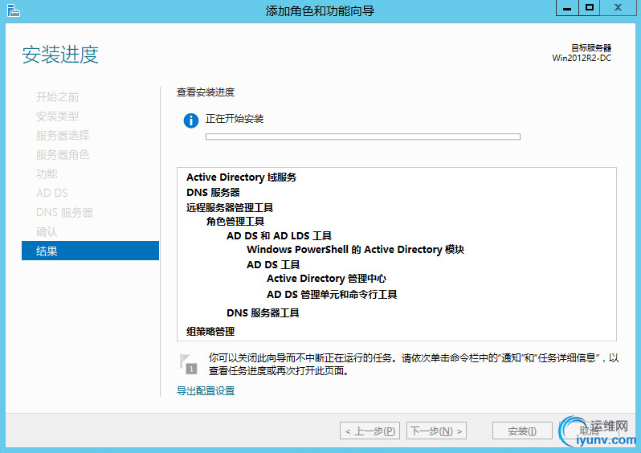Viewport: 641px width, 453px height.
Task: Click AD DS 管理单元和命令行工具 entry
Action: click(x=332, y=294)
